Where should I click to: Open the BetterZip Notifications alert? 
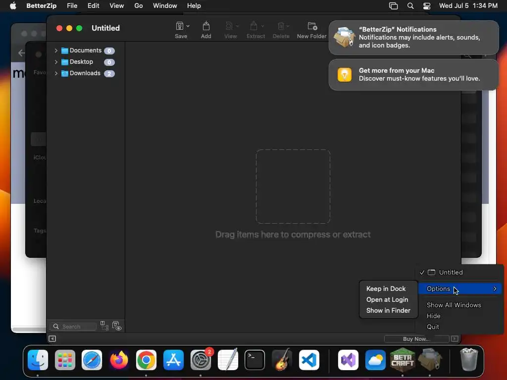[413, 38]
